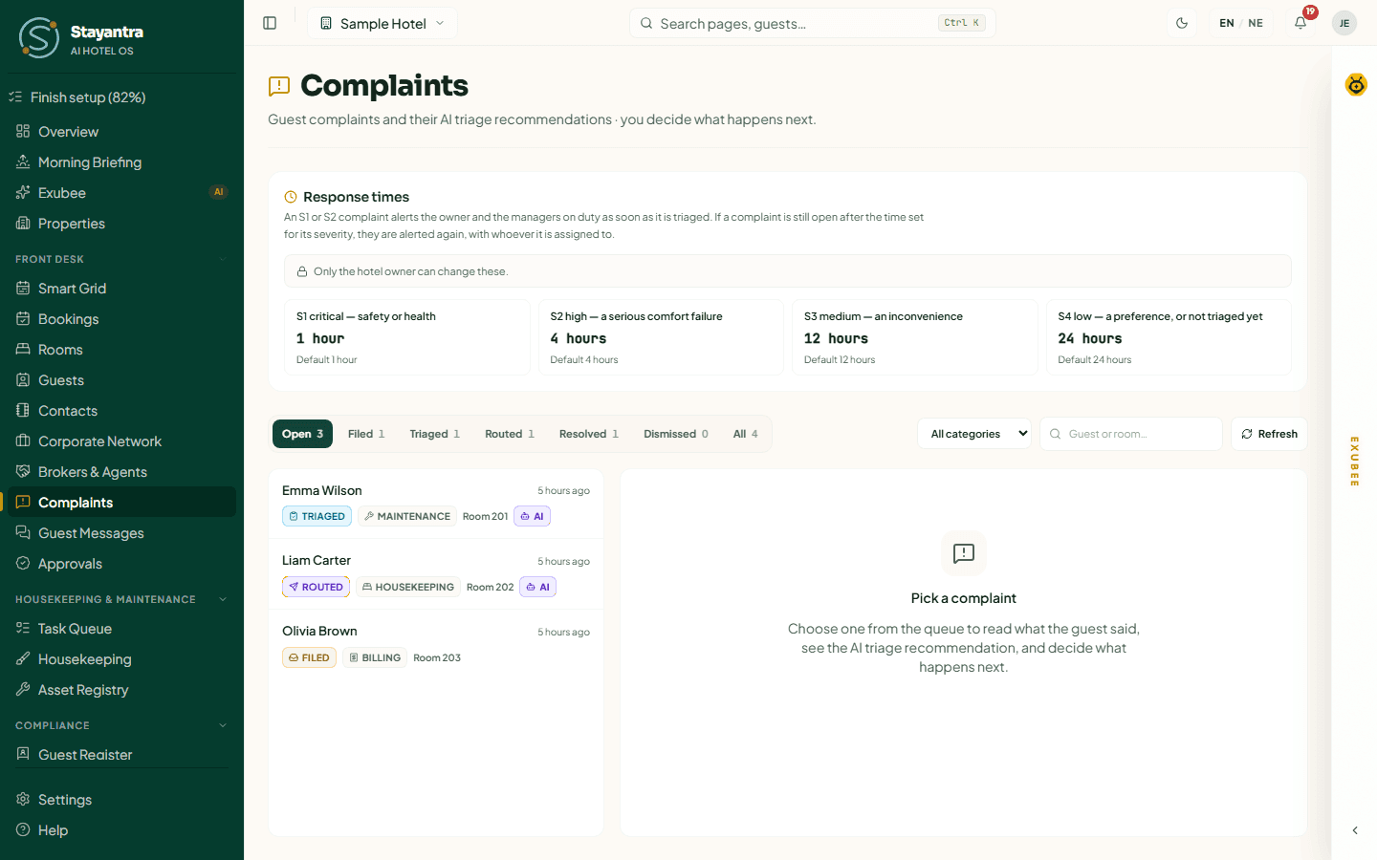Viewport: 1377px width, 860px height.
Task: Select the Routed complaints tab
Action: 510,434
